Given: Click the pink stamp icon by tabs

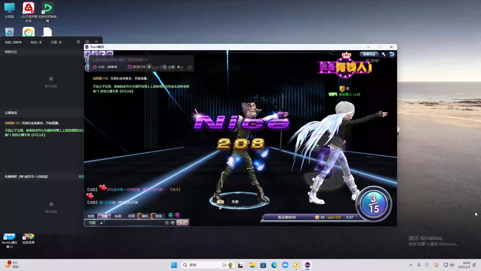Looking at the screenshot, I should pos(177,215).
